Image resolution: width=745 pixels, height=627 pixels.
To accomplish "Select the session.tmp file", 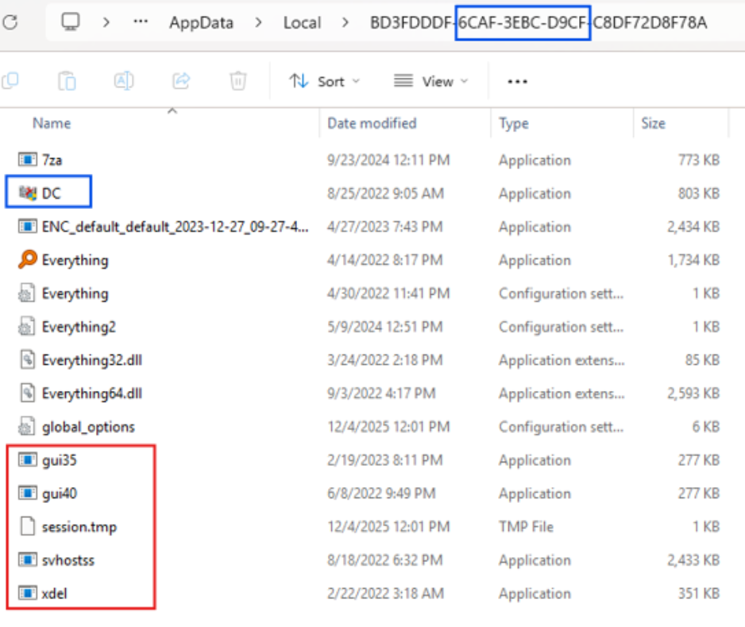I will (x=79, y=527).
